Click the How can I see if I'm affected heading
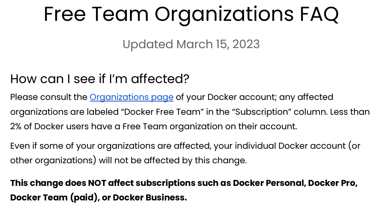Screen dimensions: 382x208 coord(100,79)
